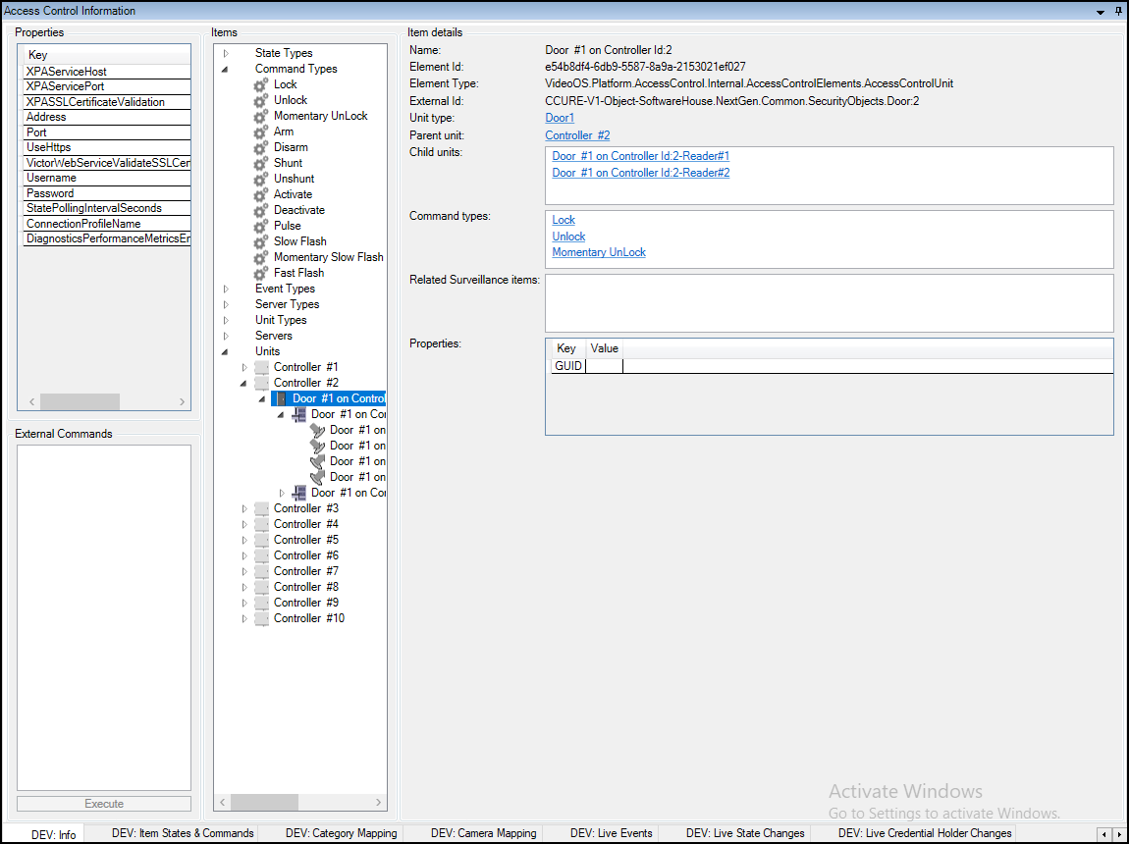Screen dimensions: 1129x844
Task: Expand the Controller #8 node
Action: coord(244,587)
